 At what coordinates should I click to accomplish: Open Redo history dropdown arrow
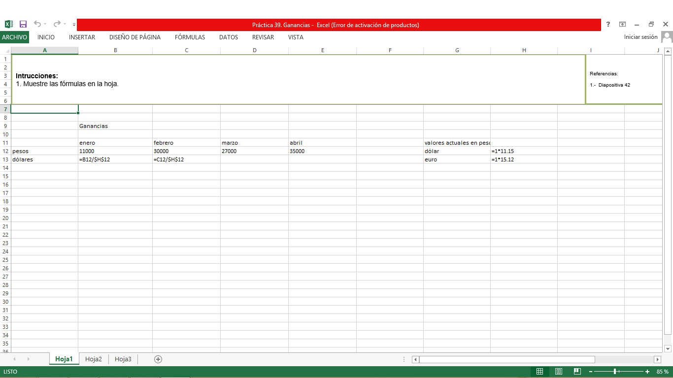[x=65, y=24]
